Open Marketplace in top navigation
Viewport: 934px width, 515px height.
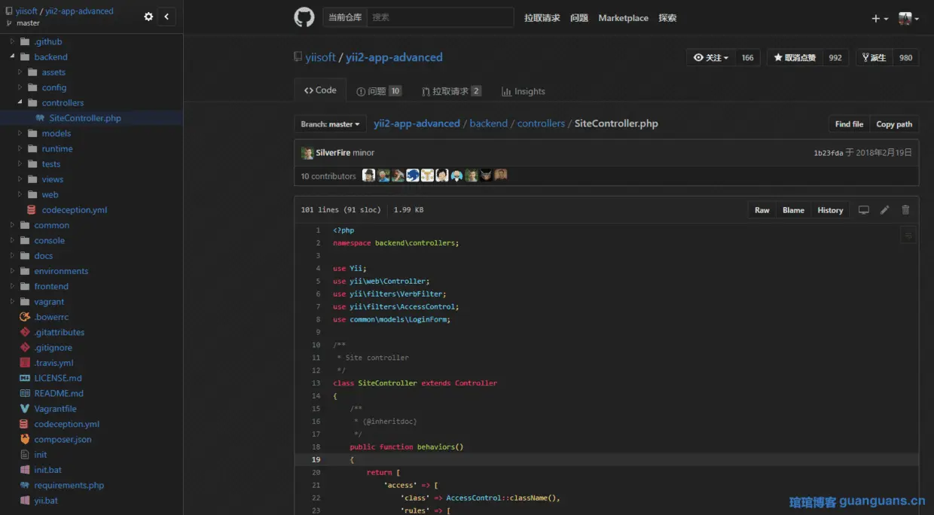[x=623, y=18]
